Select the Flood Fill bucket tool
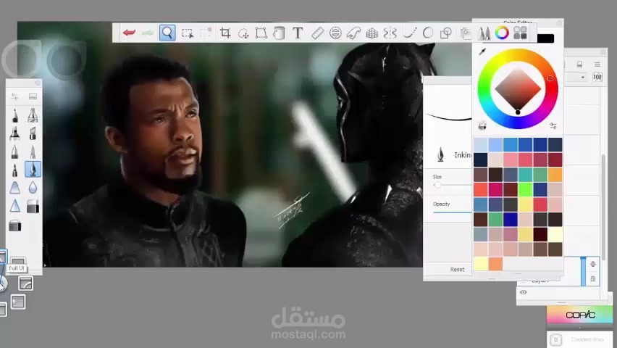Image resolution: width=617 pixels, height=348 pixels. point(279,33)
